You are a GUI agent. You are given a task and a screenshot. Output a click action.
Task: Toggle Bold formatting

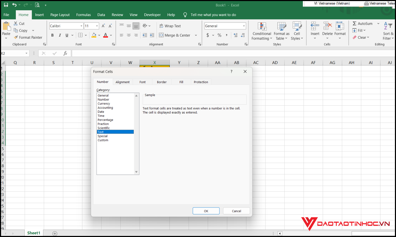(52, 35)
